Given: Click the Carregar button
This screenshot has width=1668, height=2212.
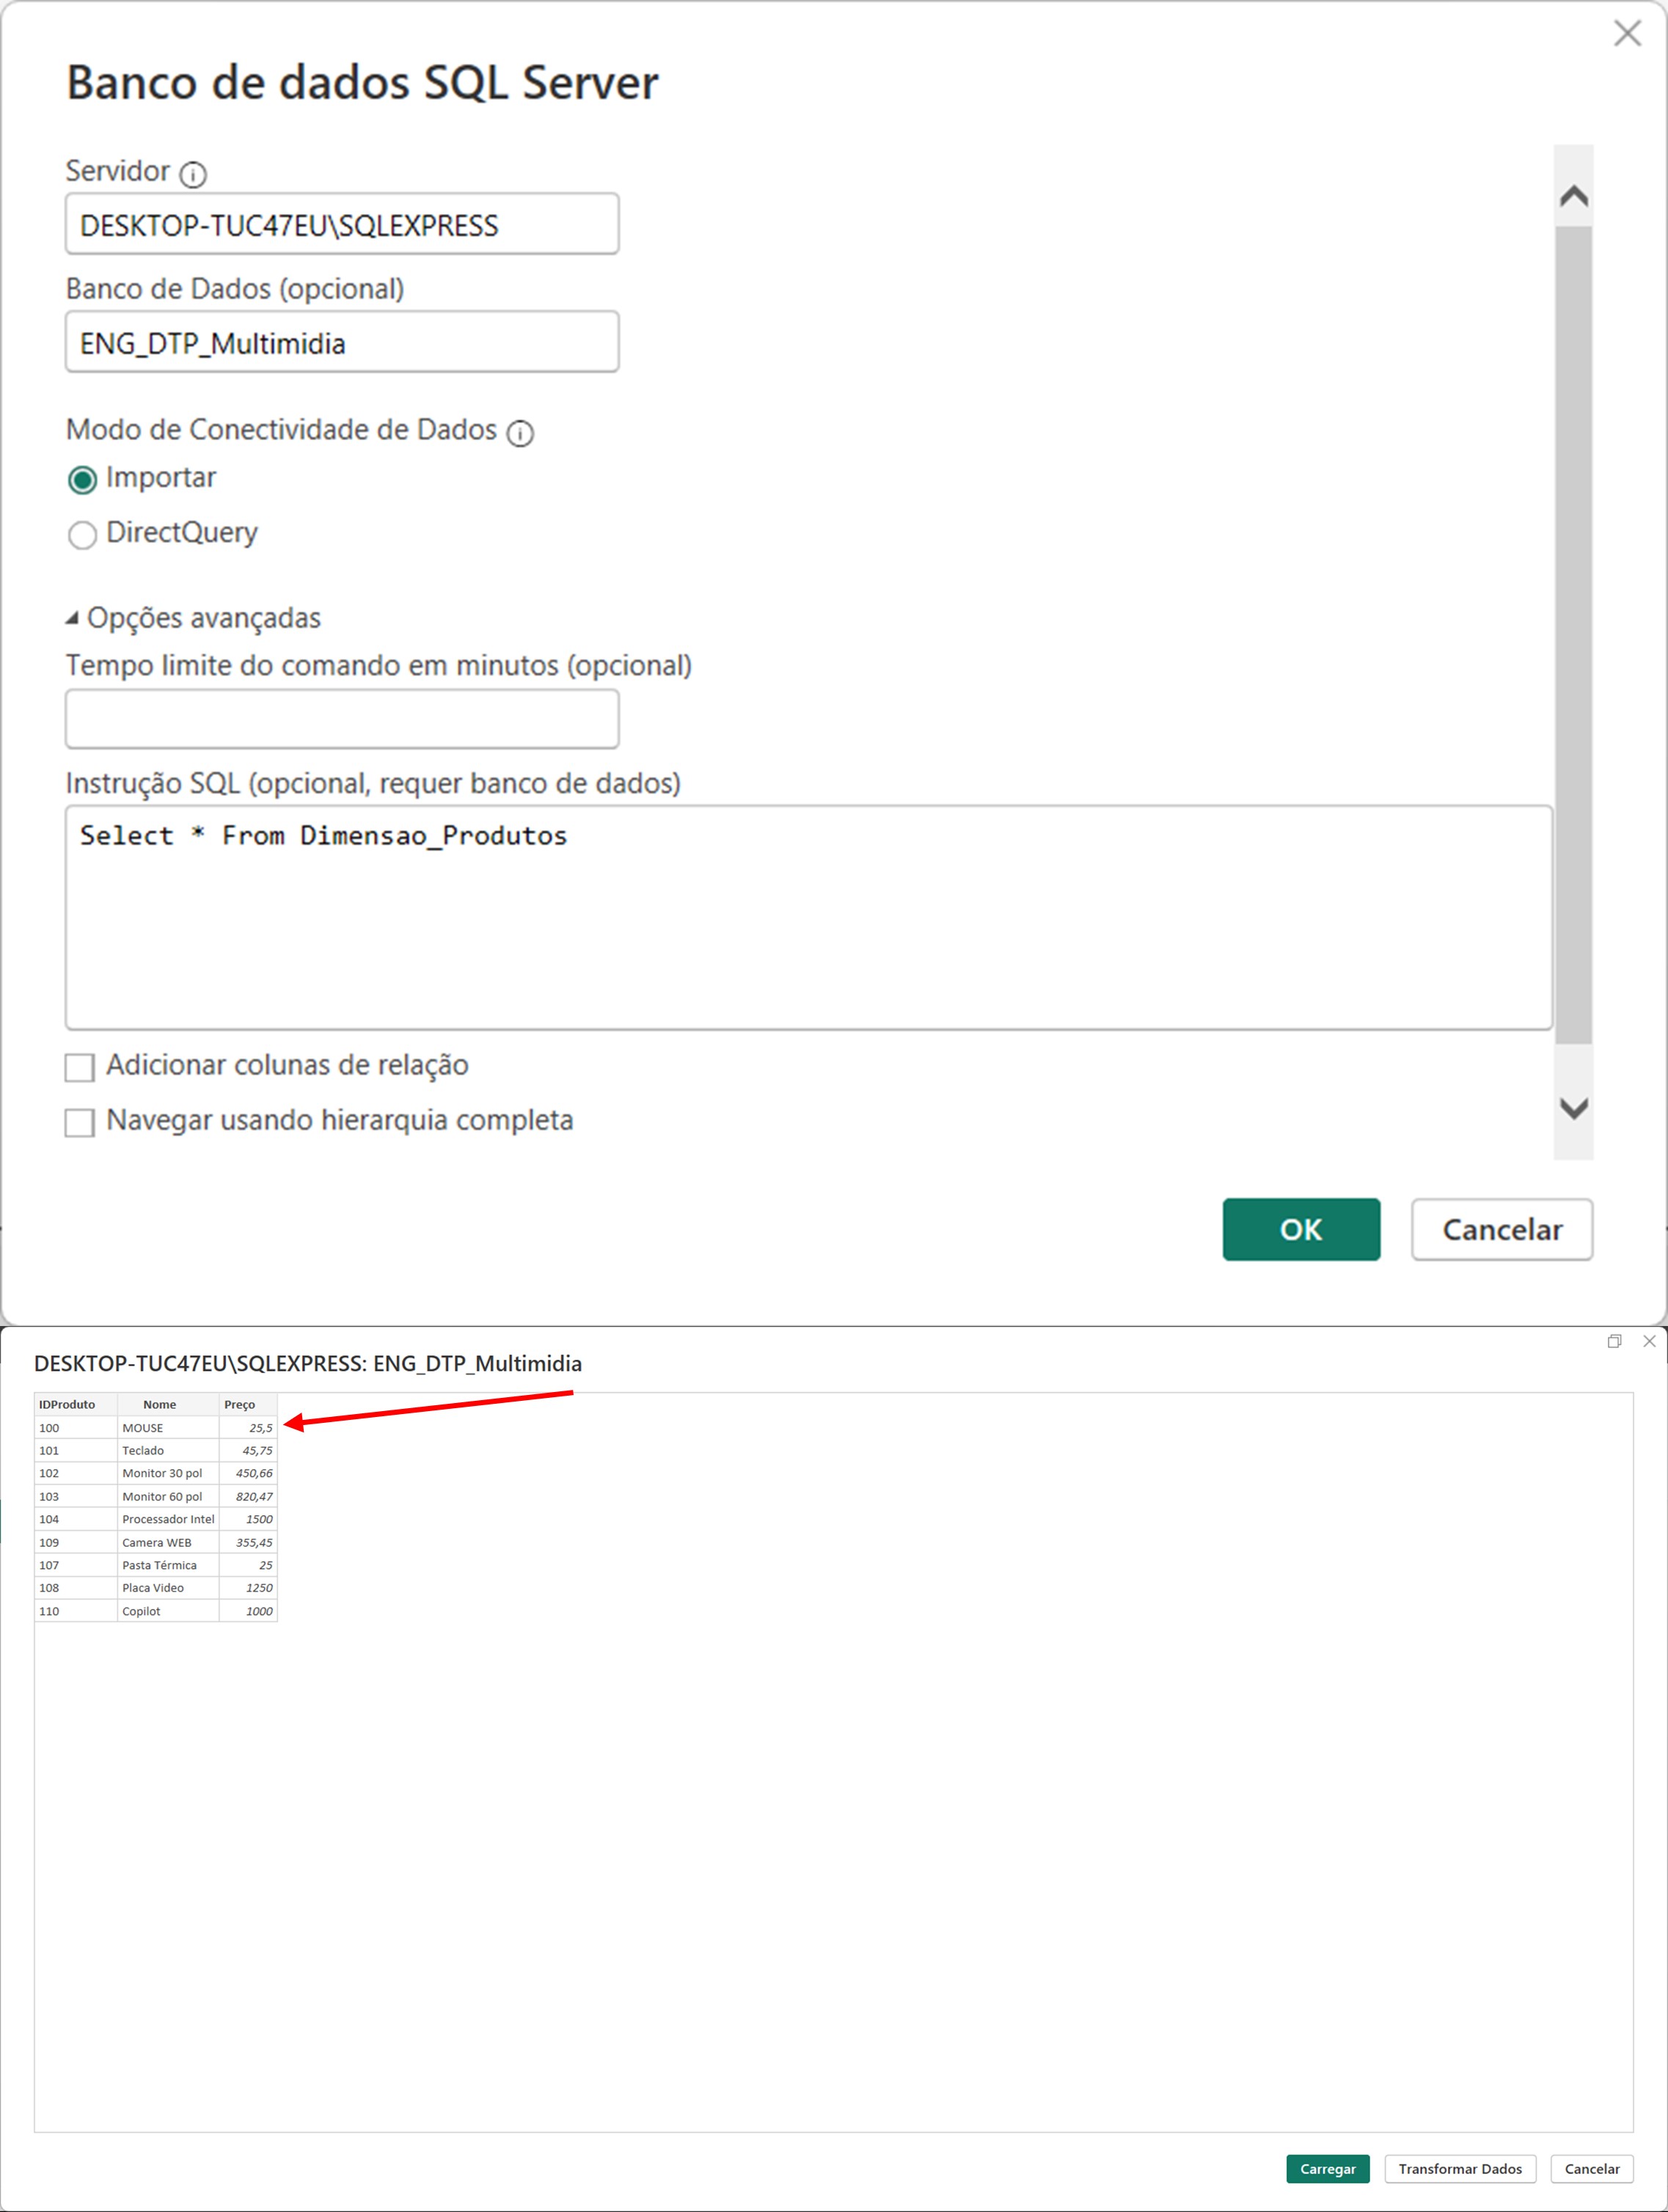Looking at the screenshot, I should 1328,2168.
